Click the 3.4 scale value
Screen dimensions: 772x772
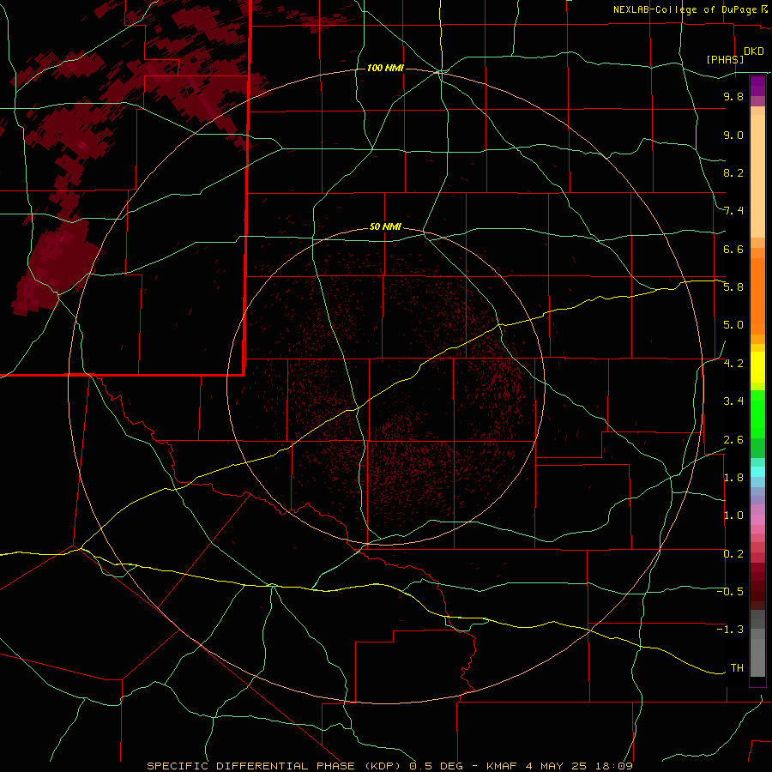733,401
